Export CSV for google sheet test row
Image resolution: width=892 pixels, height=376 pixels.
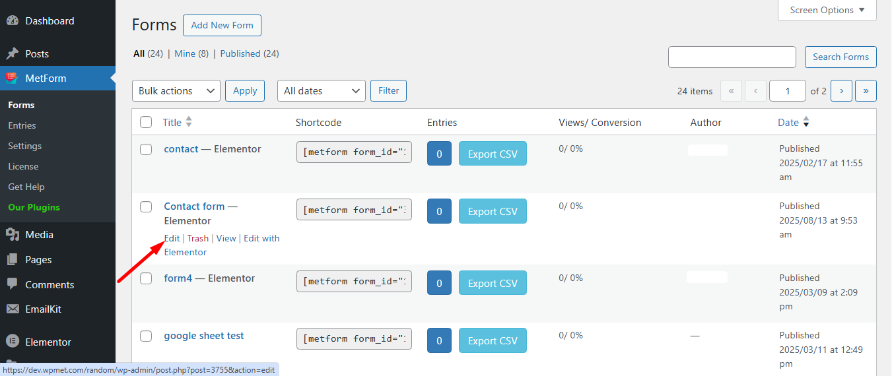[493, 340]
